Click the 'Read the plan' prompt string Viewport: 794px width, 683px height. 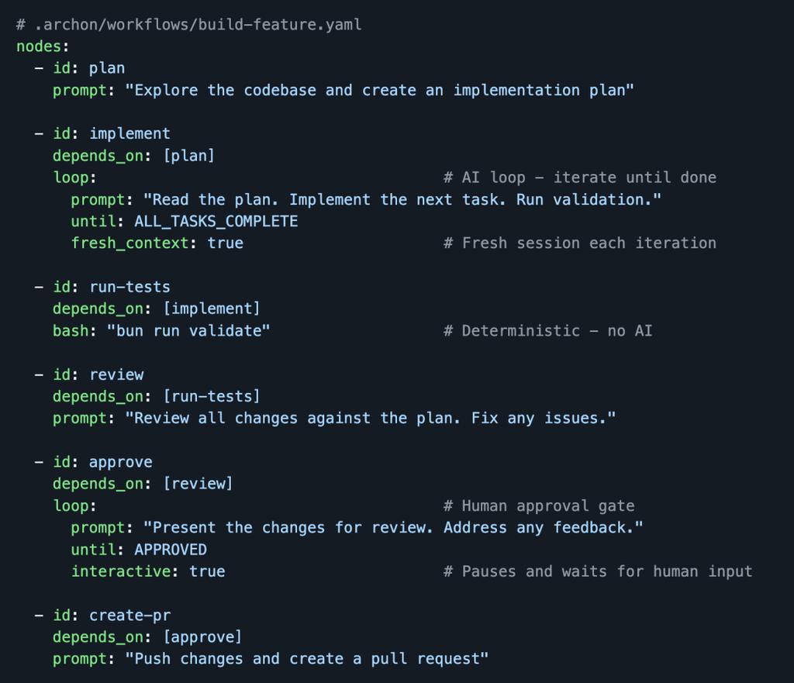(402, 200)
